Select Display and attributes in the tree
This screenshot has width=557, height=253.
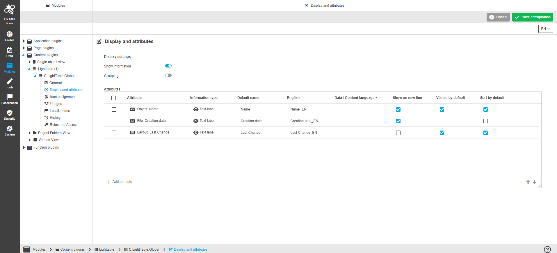click(66, 90)
